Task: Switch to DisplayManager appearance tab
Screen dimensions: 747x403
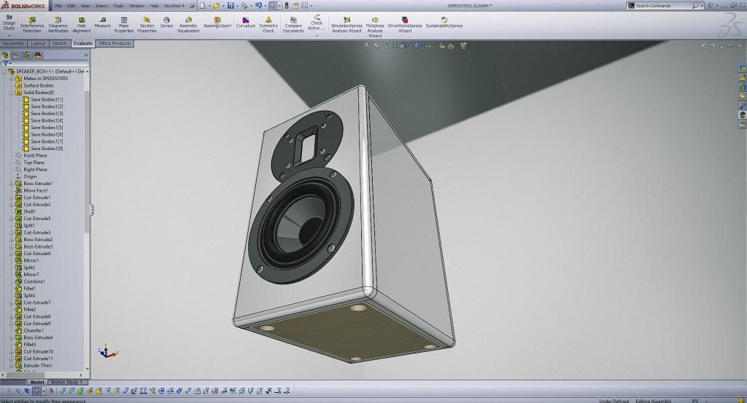Action: point(38,55)
